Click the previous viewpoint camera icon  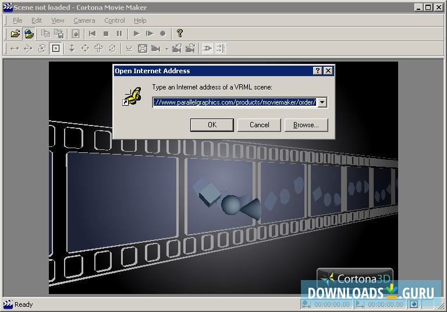177,49
